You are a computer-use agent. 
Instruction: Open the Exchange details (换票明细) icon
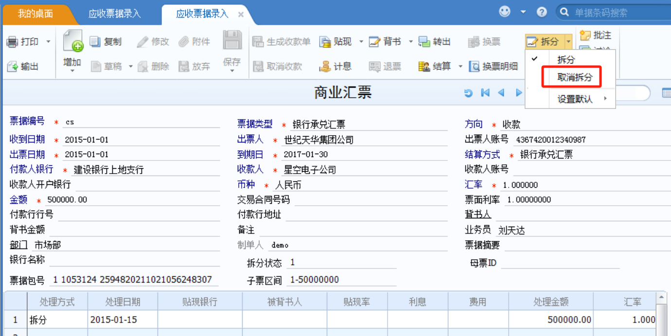coord(474,67)
